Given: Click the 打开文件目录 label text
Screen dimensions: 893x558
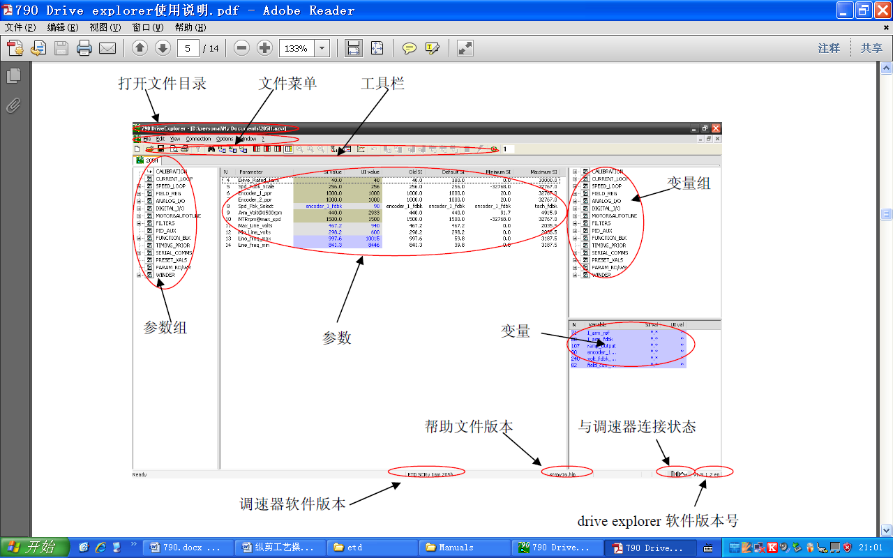Looking at the screenshot, I should click(163, 83).
